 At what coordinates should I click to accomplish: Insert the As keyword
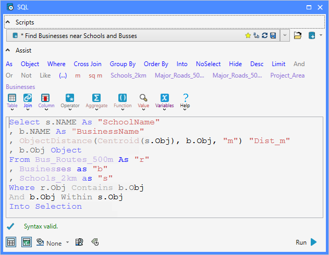point(9,64)
